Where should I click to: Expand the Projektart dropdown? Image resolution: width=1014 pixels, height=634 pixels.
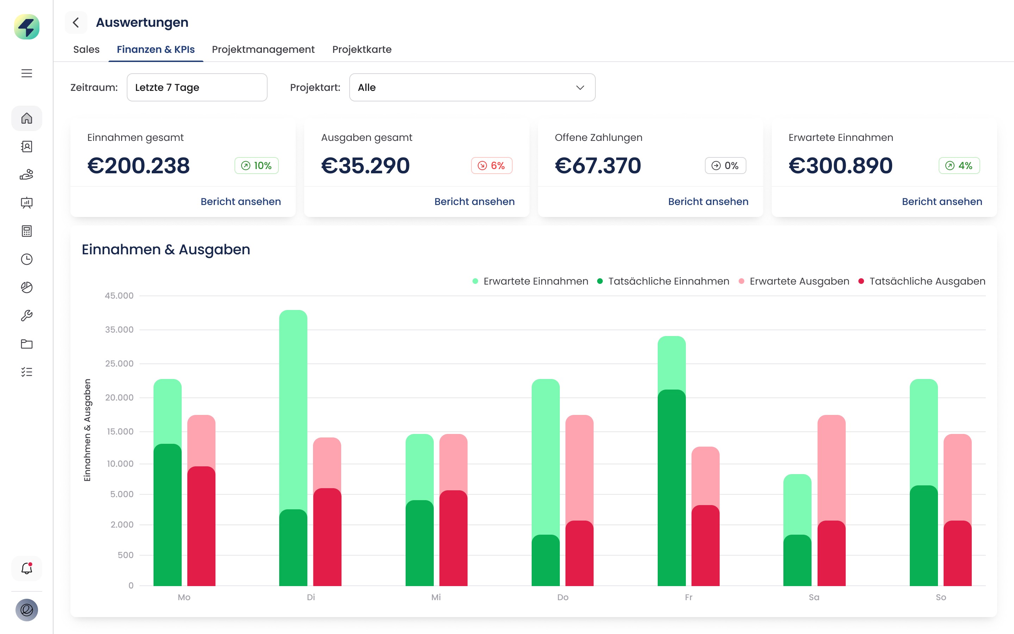(x=472, y=87)
